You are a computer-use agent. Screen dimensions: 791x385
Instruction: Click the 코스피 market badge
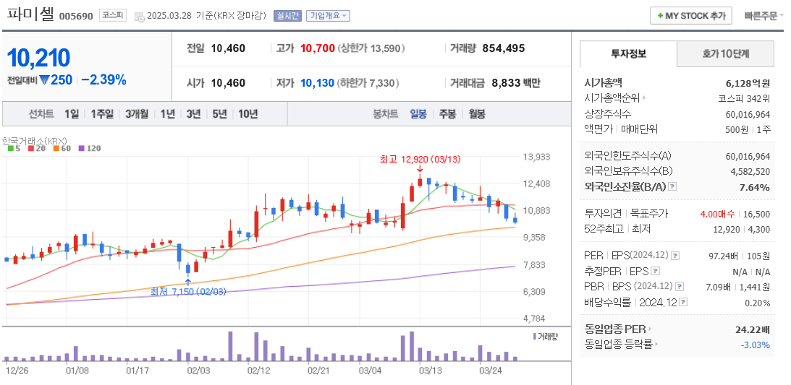[112, 15]
